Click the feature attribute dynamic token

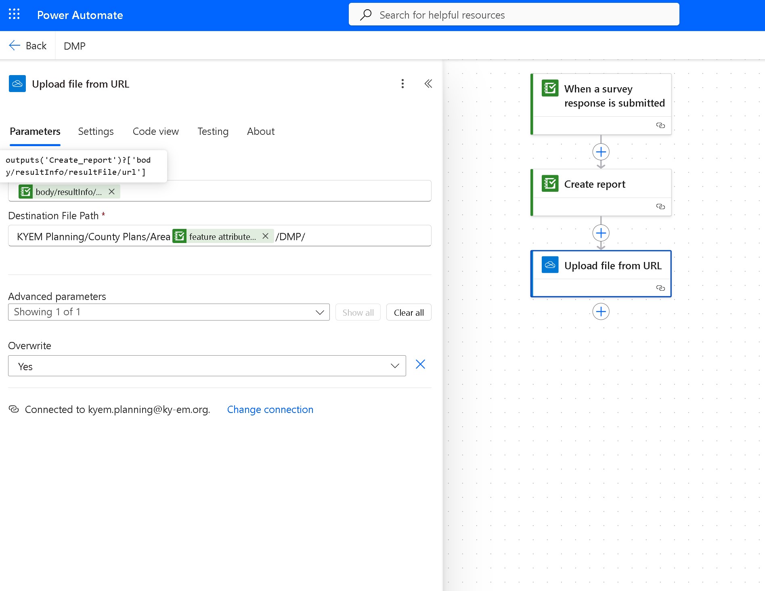point(223,236)
